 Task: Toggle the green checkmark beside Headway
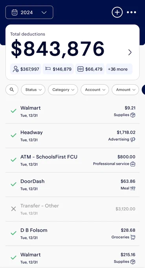13,135
